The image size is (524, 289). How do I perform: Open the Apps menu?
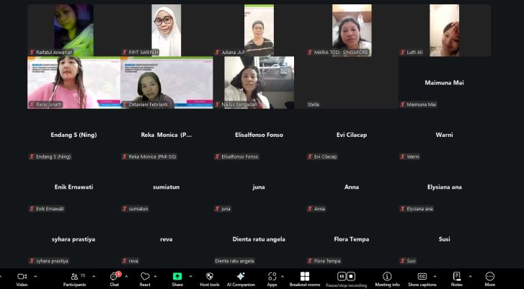coord(272,277)
